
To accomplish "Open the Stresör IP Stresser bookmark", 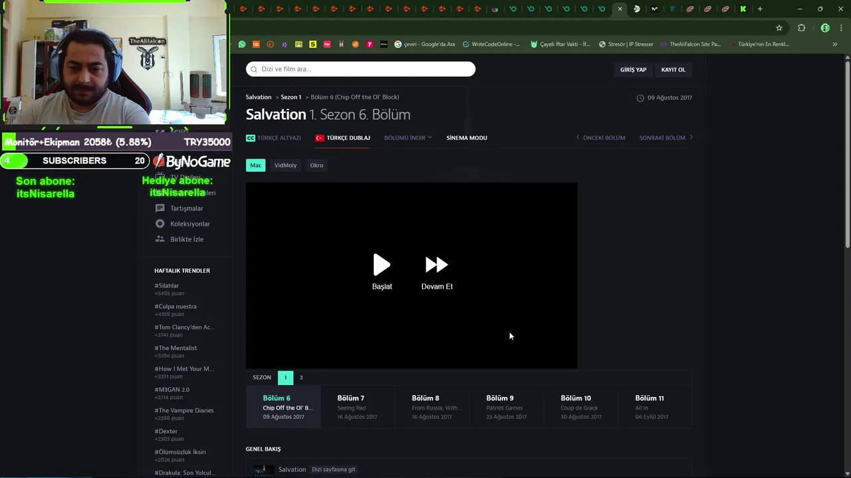I will (626, 44).
